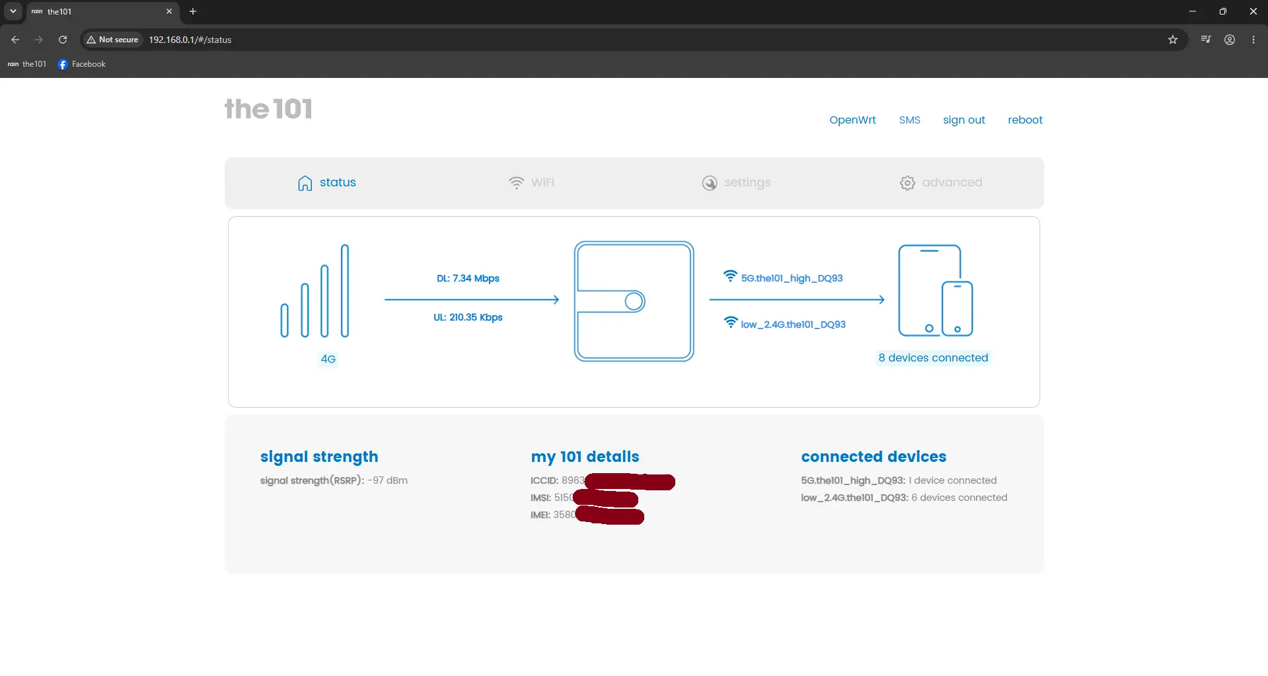1268x676 pixels.
Task: Click the 2.4G network 6 devices connected row
Action: tap(904, 498)
